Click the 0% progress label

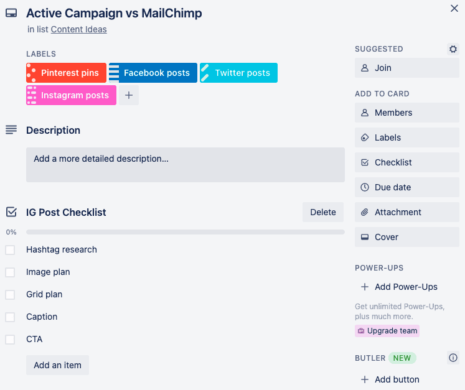click(11, 232)
